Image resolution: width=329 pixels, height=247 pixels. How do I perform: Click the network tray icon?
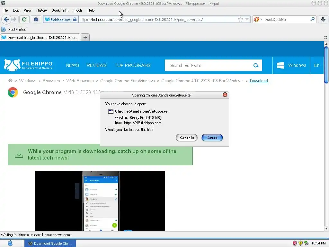[306, 243]
